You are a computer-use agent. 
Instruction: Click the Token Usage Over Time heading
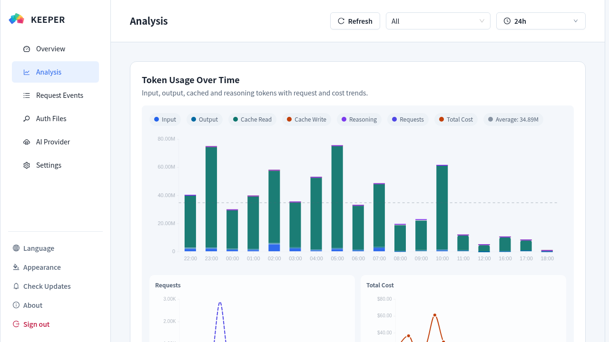coord(191,80)
